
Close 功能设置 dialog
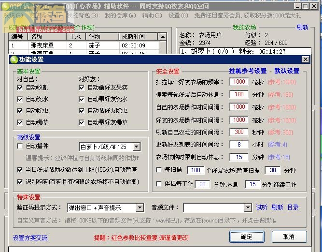point(306,59)
